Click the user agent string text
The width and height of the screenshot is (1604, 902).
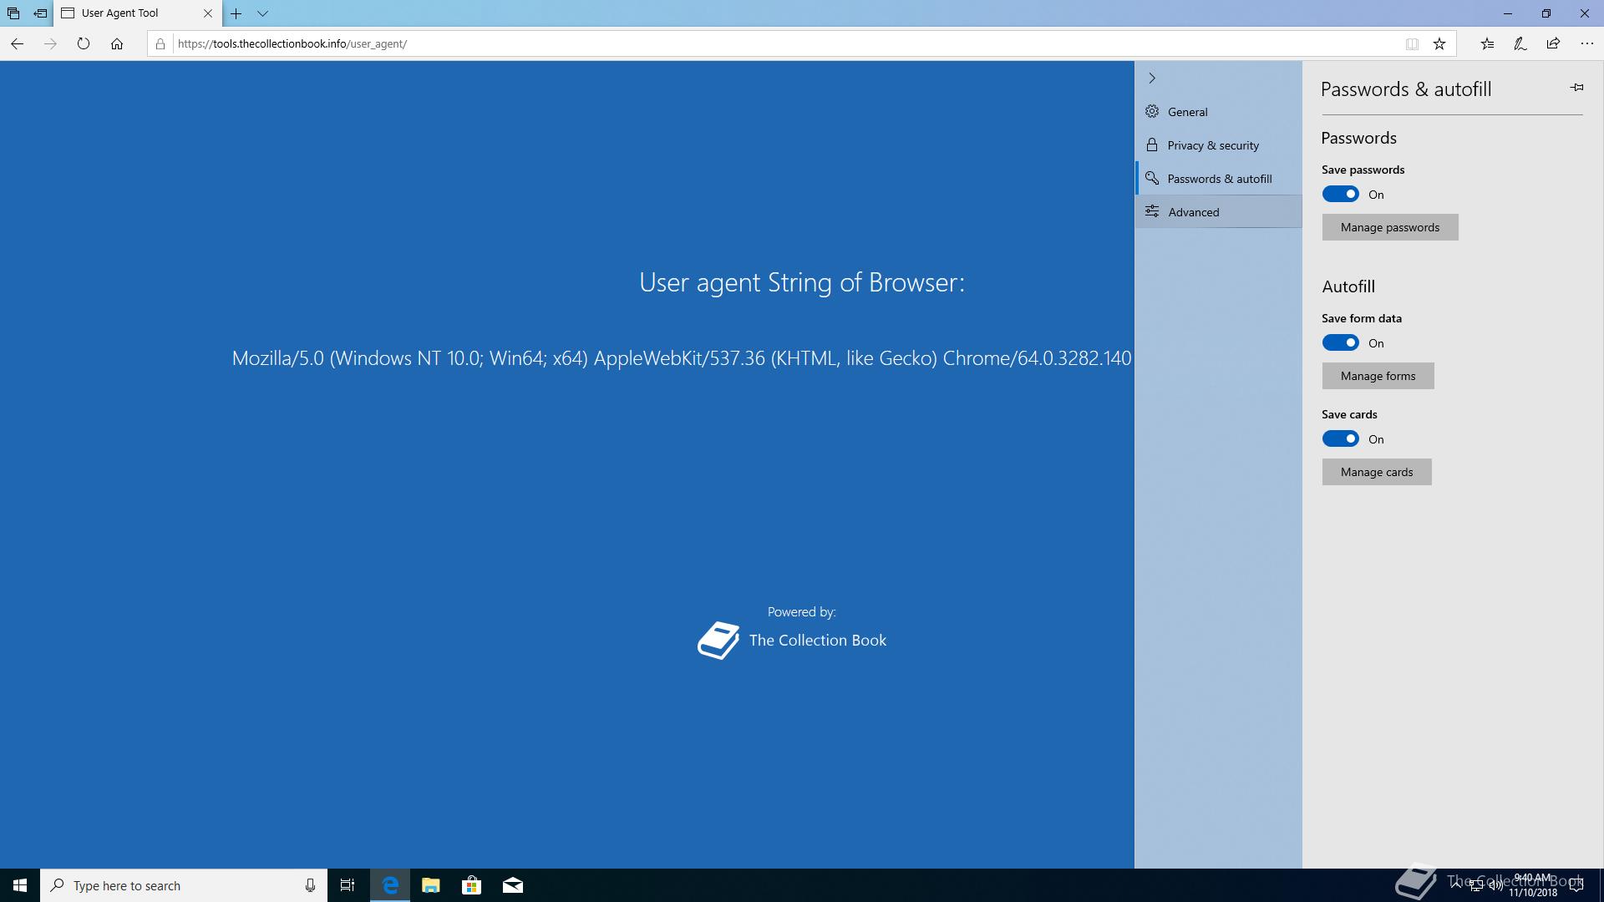click(682, 358)
